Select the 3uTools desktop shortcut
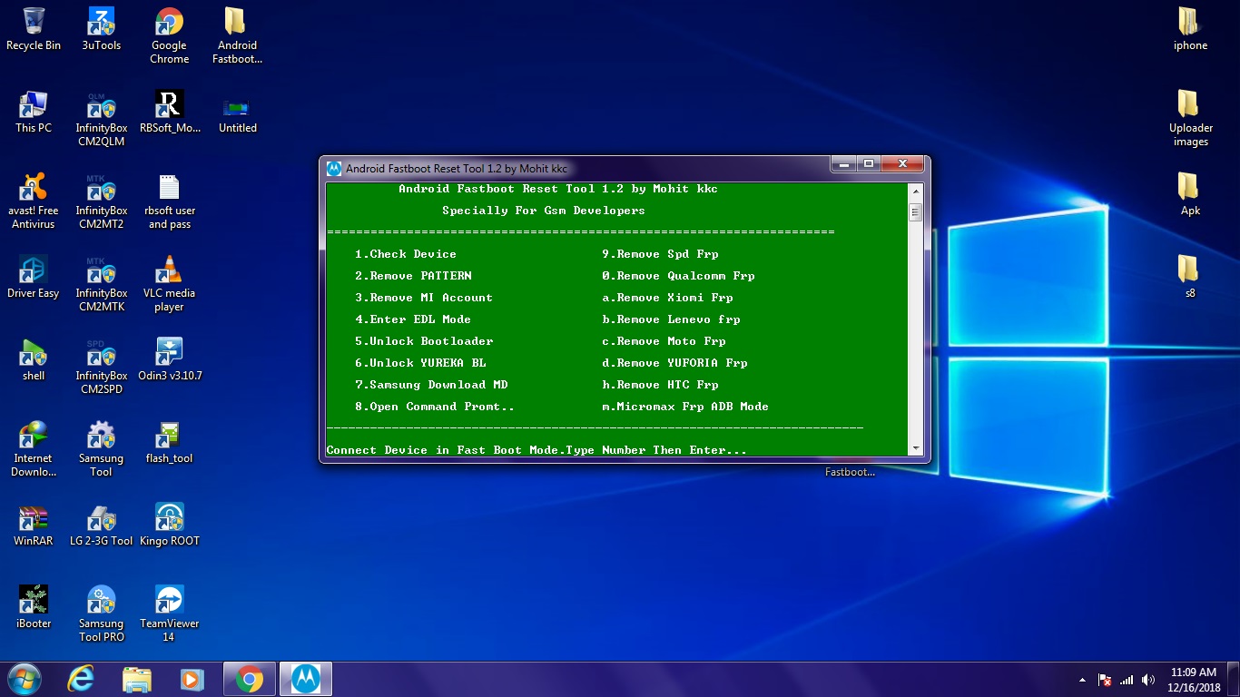 click(101, 29)
